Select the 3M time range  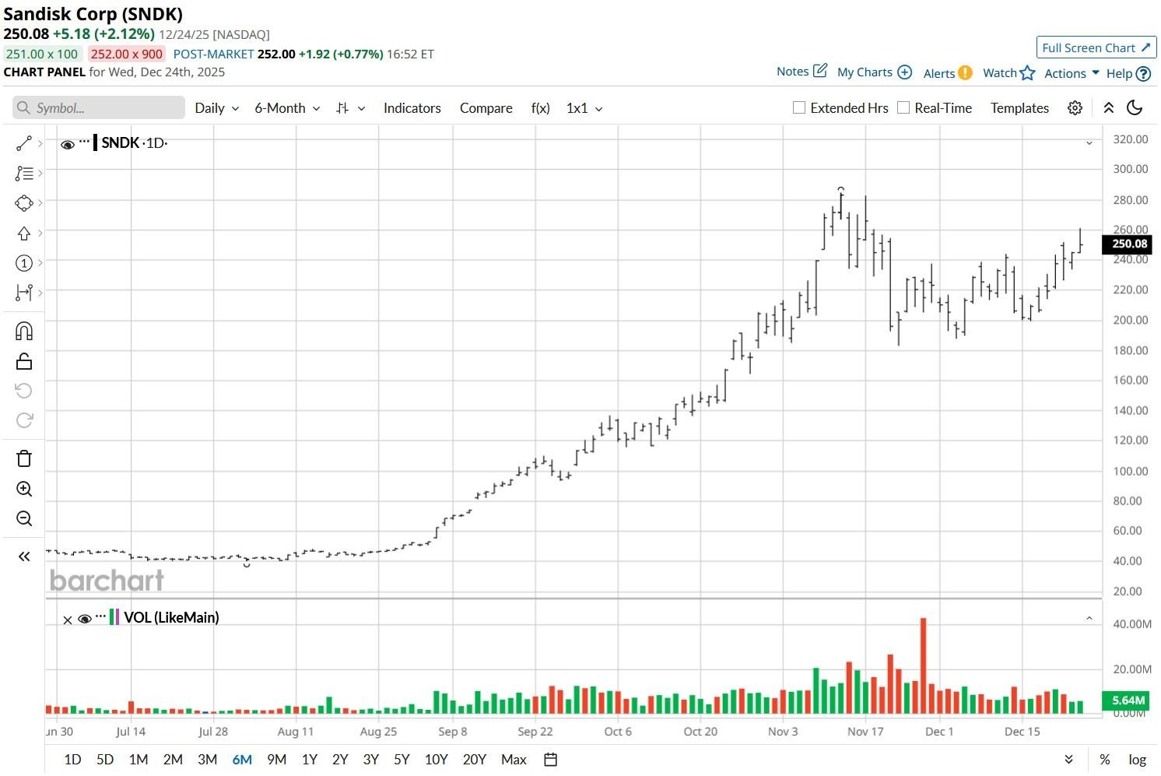pyautogui.click(x=207, y=760)
